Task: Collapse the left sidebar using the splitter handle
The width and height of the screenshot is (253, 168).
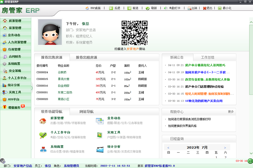Action: [32, 88]
